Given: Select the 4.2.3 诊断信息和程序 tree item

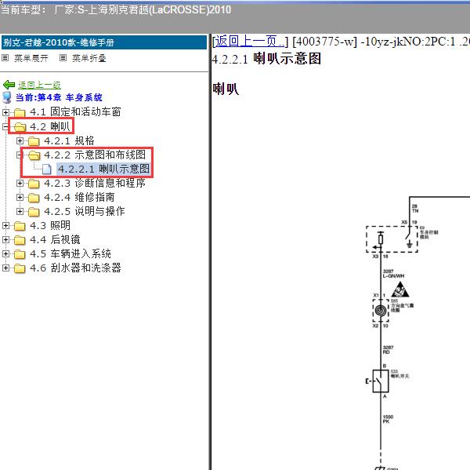Looking at the screenshot, I should (x=95, y=183).
